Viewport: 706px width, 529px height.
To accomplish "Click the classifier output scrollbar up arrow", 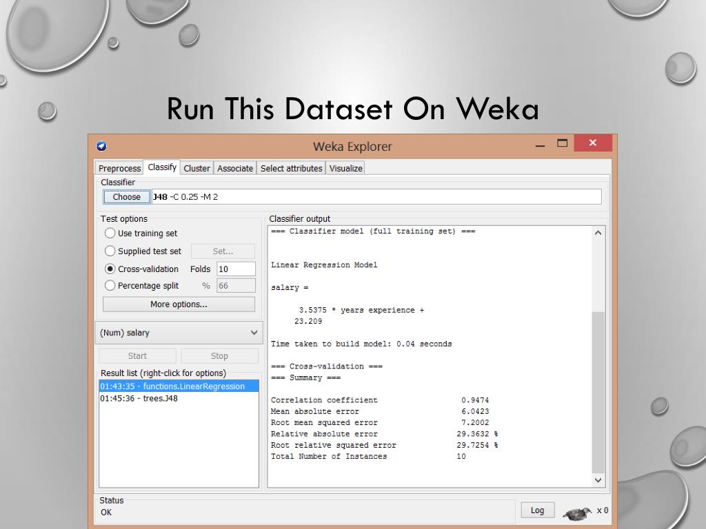I will pos(598,233).
